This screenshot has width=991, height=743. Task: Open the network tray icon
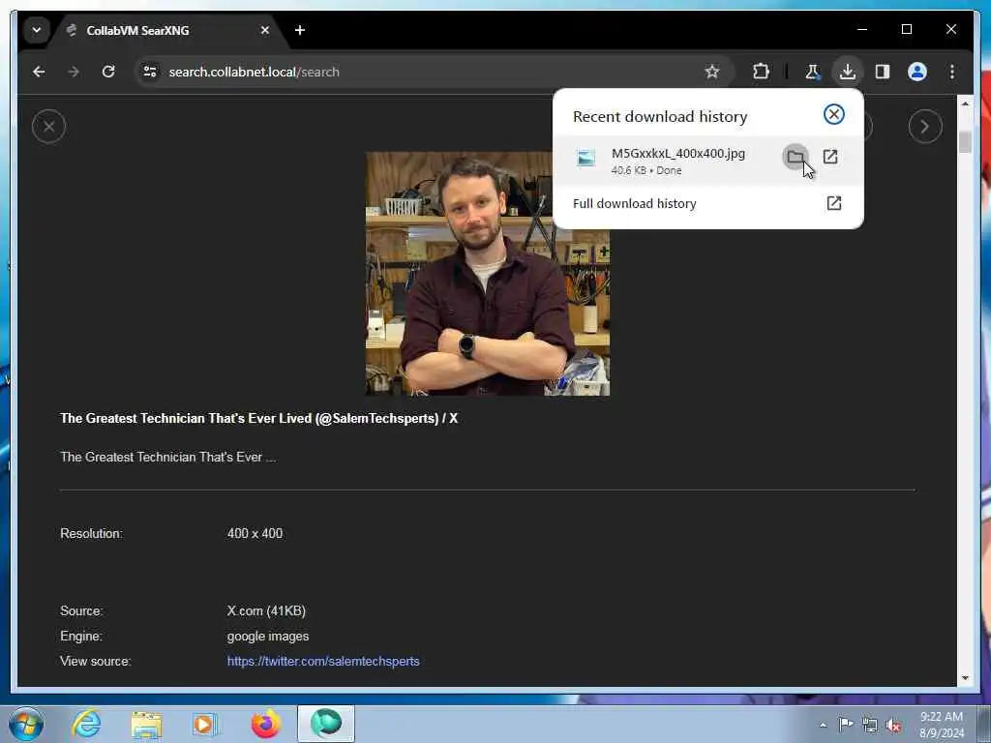coord(870,726)
